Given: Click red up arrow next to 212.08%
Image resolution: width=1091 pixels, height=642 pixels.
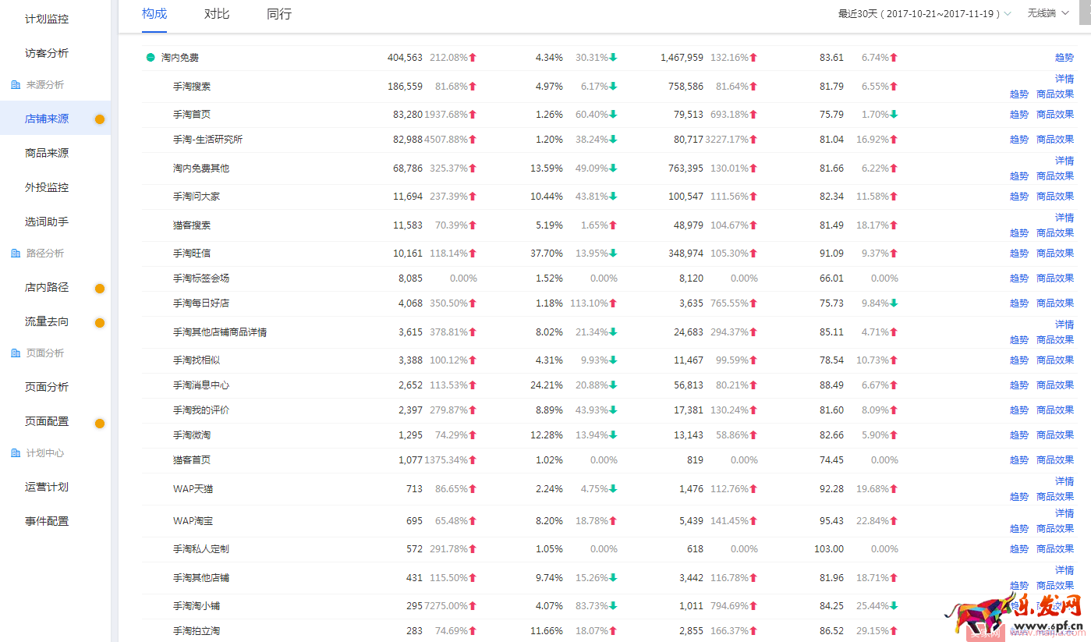Looking at the screenshot, I should click(x=473, y=58).
